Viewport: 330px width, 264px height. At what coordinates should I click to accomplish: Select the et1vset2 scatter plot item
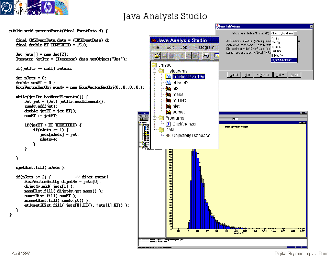click(180, 82)
